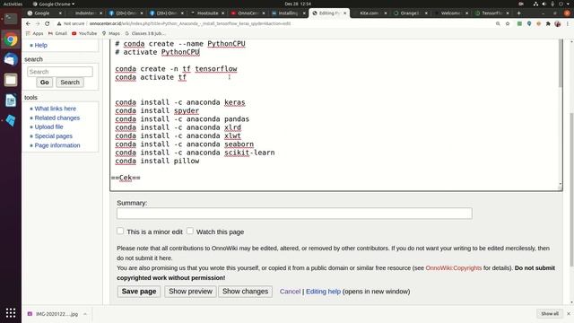
Task: Open the Gmail bookmark
Action: tap(57, 33)
